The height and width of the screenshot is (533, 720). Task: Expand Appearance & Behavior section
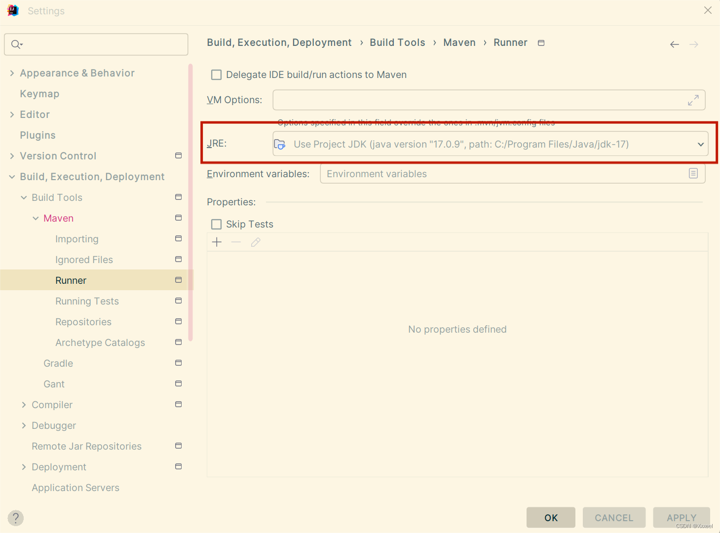point(12,73)
